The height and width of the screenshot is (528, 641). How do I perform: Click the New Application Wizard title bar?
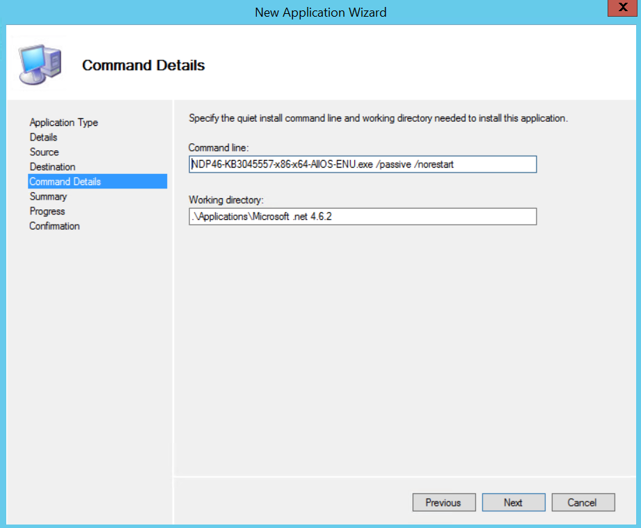(320, 12)
